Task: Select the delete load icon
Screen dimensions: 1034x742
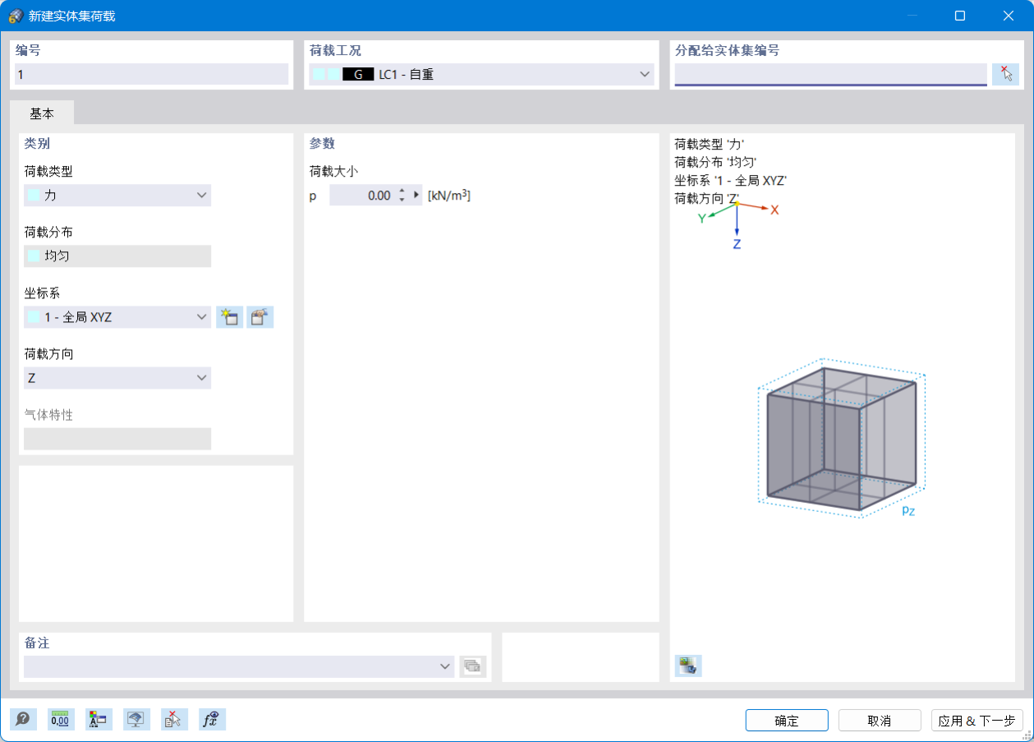Action: (173, 719)
